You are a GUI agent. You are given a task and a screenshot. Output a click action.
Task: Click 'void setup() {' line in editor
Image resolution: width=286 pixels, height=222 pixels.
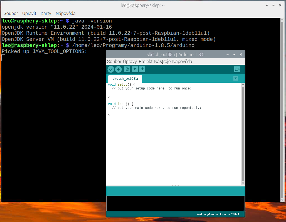click(x=122, y=84)
